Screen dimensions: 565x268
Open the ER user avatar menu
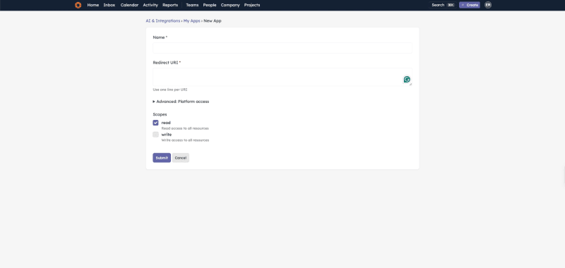pyautogui.click(x=488, y=5)
